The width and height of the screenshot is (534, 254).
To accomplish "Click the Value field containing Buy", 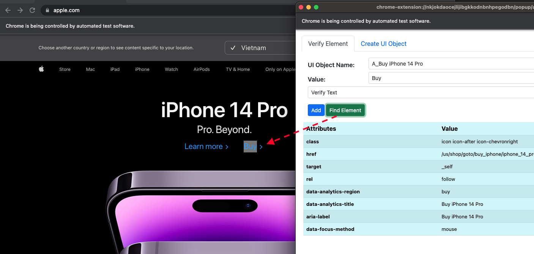I will (451, 78).
